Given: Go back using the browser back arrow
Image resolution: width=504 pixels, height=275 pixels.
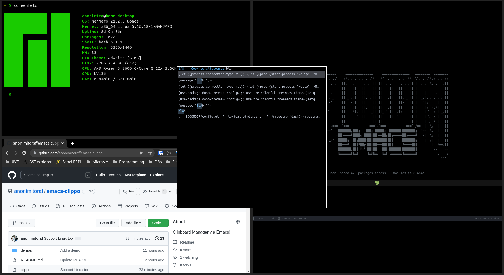Looking at the screenshot, I should (7, 153).
